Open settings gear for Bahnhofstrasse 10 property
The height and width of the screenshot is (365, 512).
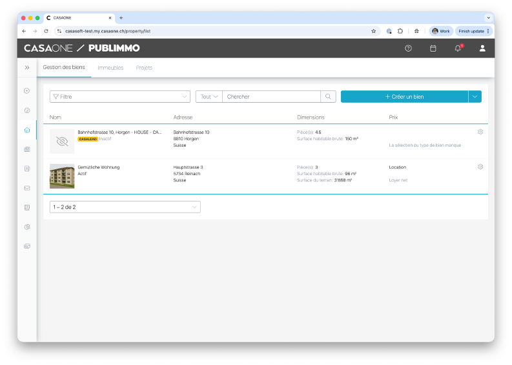480,132
